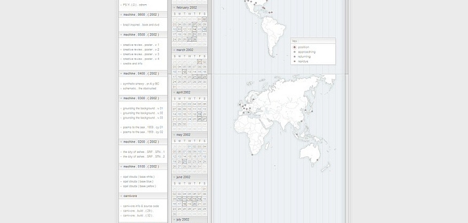The image size is (468, 223).
Task: Click the arrow next to machine . 0200
Action: (121, 142)
